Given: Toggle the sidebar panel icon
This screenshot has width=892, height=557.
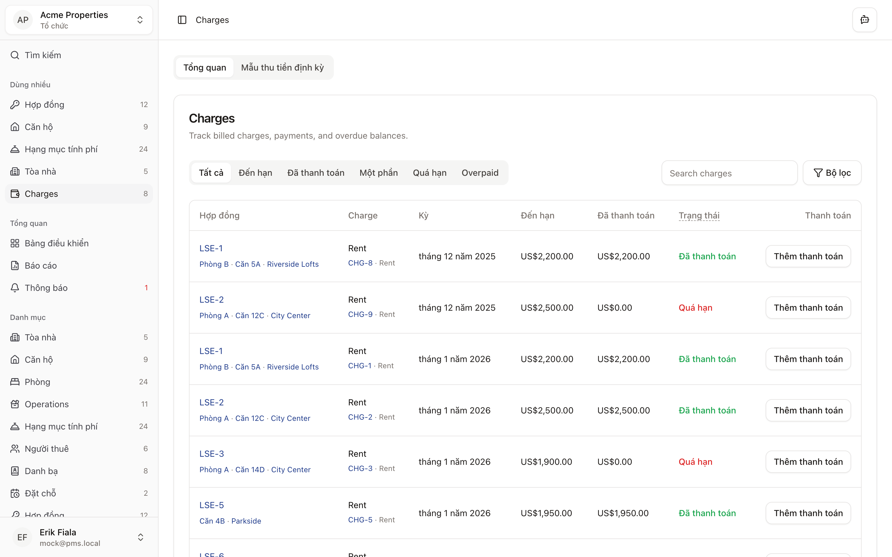Looking at the screenshot, I should (x=182, y=20).
